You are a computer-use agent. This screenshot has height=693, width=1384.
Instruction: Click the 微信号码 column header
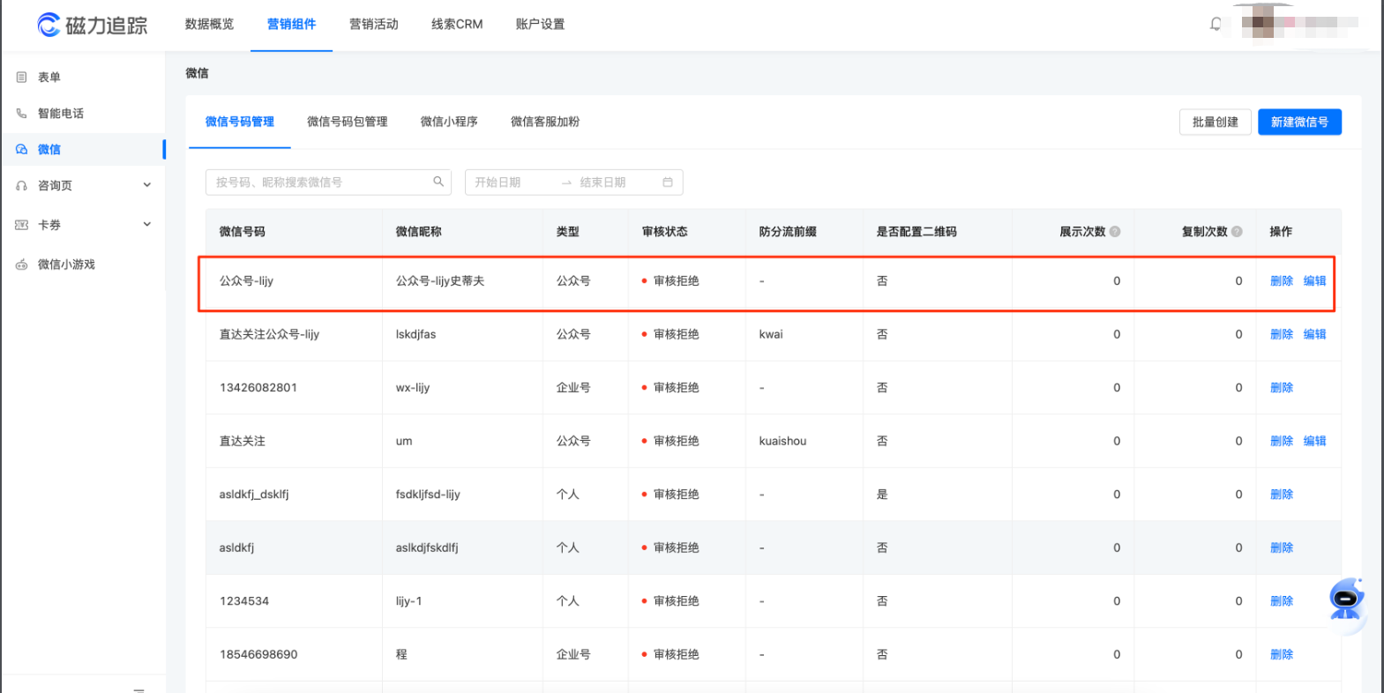pos(242,232)
